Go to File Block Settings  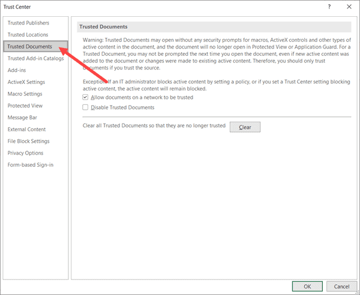click(x=28, y=142)
